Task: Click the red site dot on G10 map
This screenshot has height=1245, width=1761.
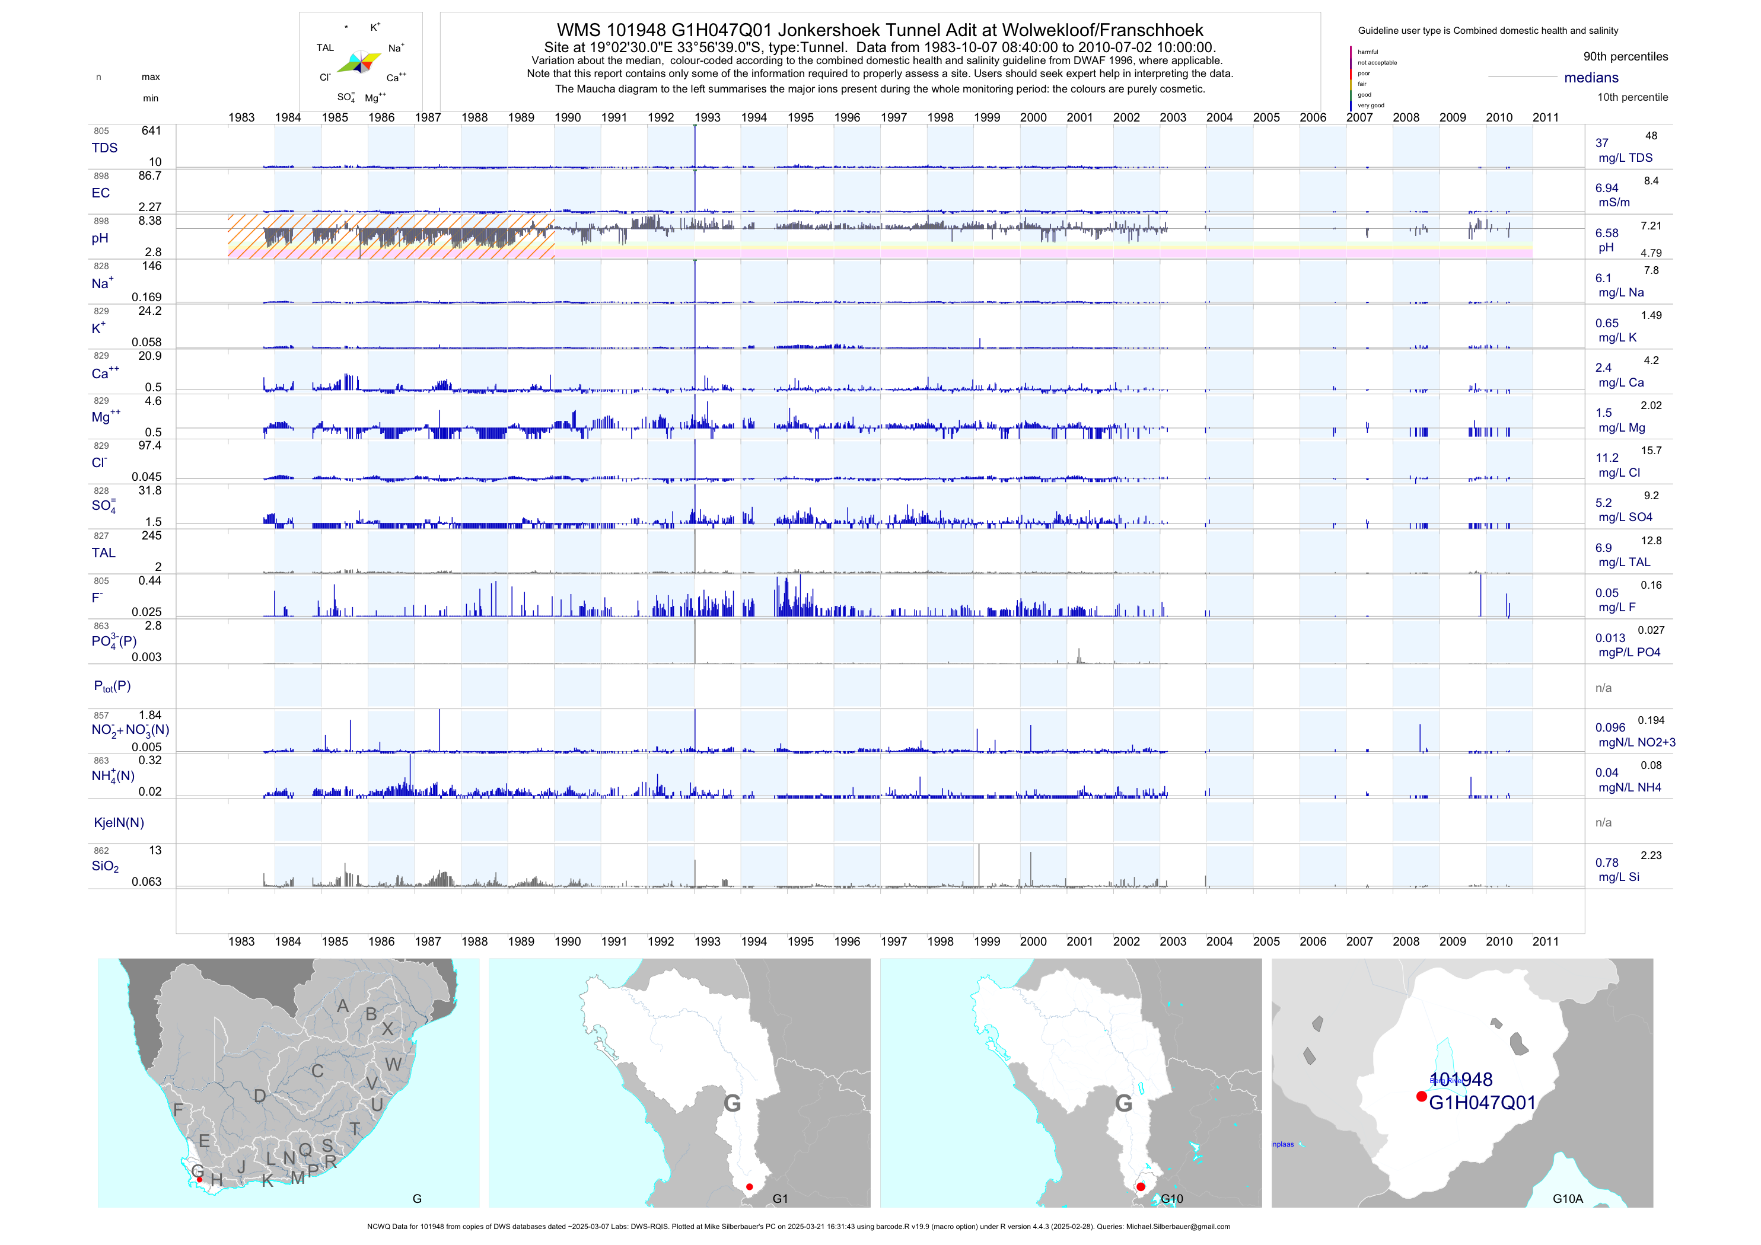Action: pyautogui.click(x=1141, y=1187)
